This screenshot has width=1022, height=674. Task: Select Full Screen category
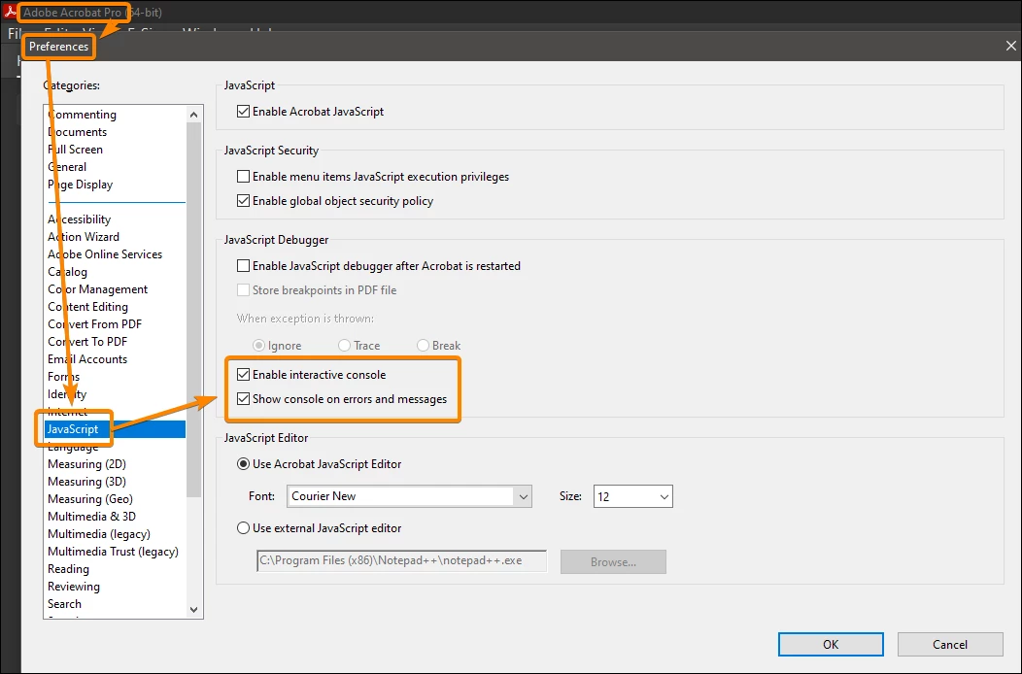tap(75, 150)
